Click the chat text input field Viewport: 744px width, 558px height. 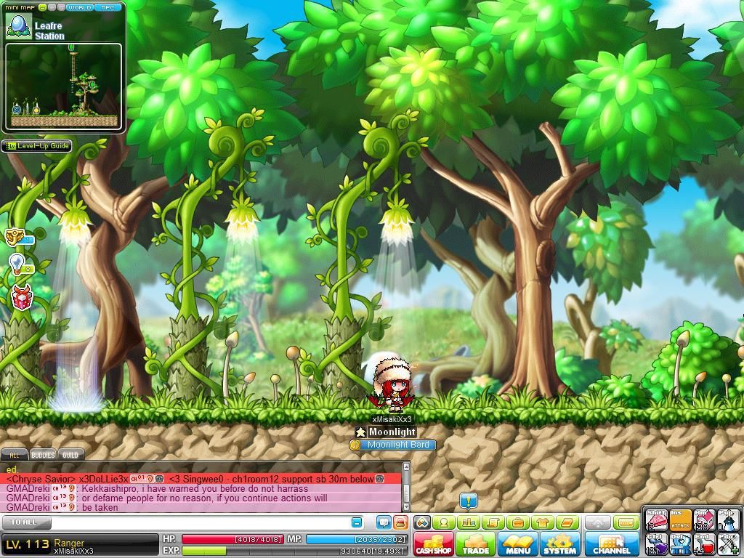tap(200, 522)
